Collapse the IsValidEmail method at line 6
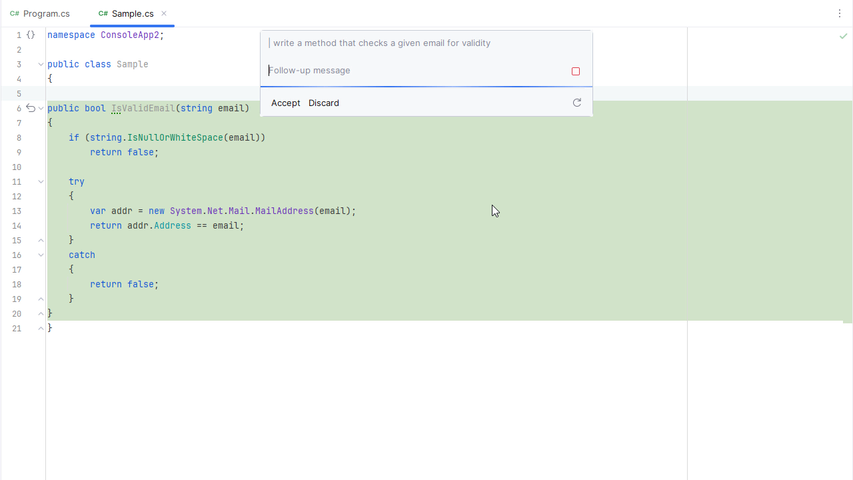This screenshot has width=853, height=480. pyautogui.click(x=41, y=108)
